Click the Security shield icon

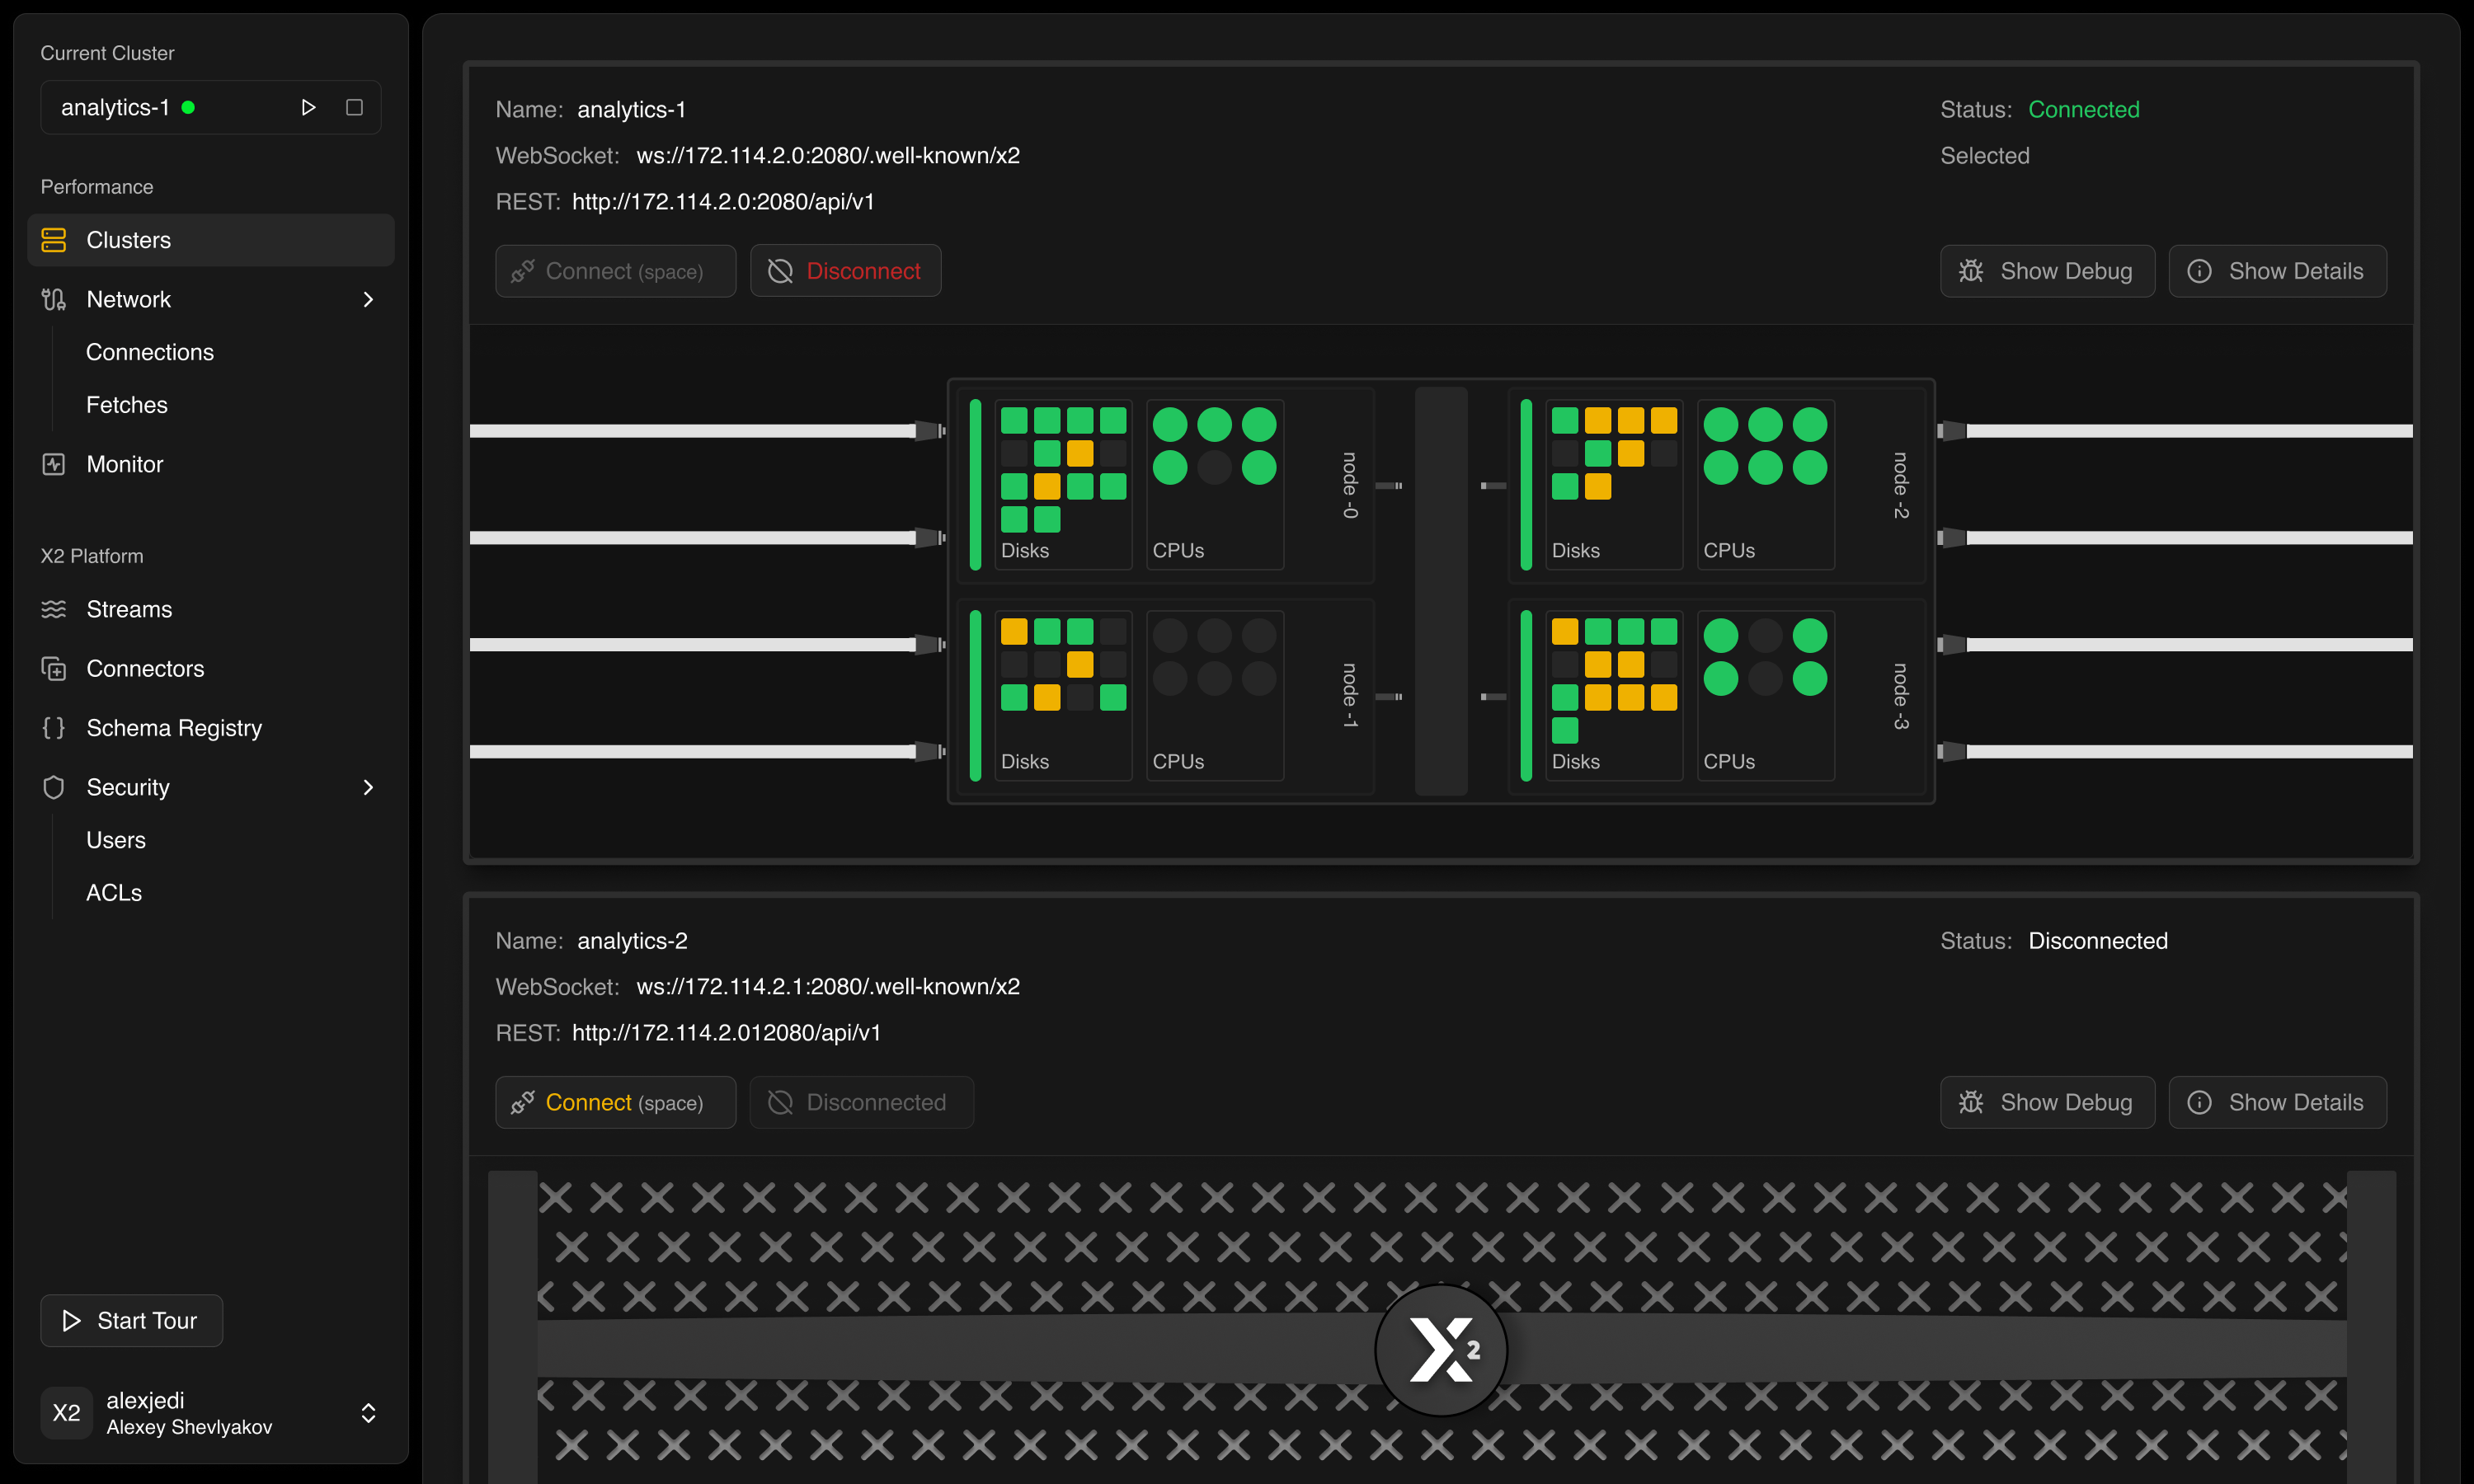pyautogui.click(x=54, y=787)
